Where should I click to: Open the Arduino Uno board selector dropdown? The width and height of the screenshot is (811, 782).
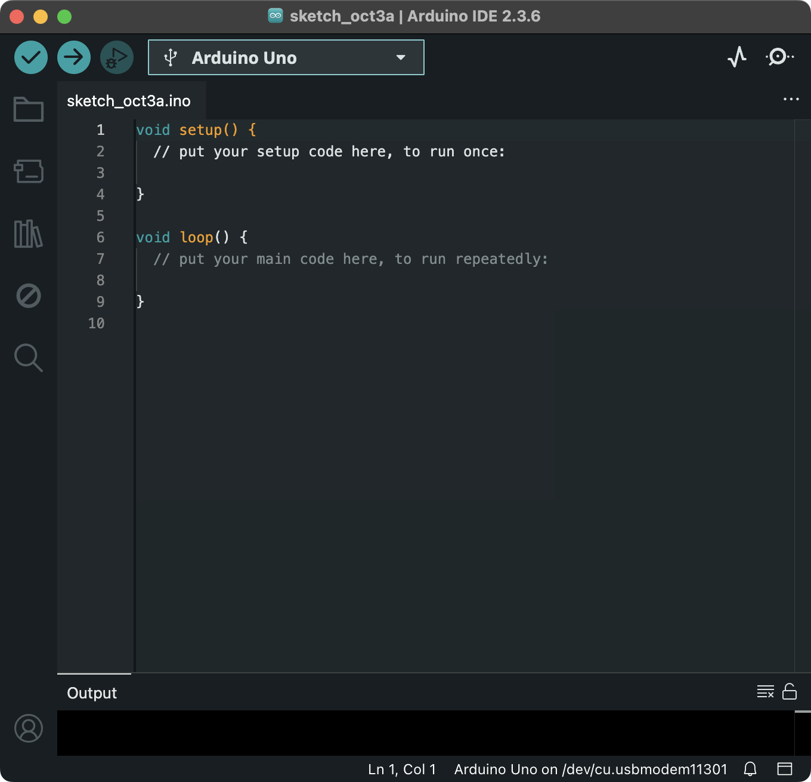coord(286,57)
